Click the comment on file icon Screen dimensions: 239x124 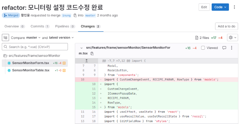click(224, 48)
